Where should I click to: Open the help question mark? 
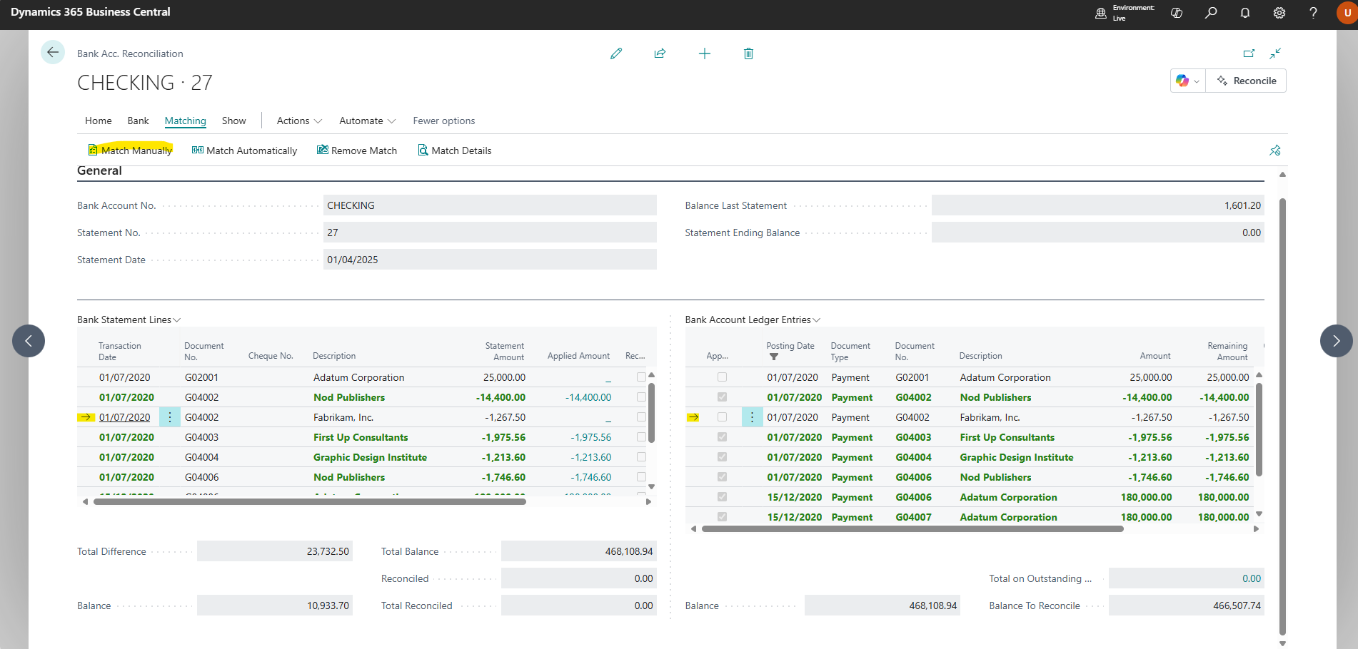tap(1313, 13)
